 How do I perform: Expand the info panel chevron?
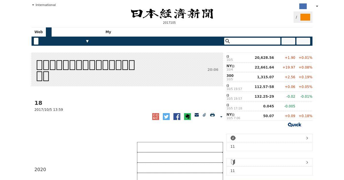click(x=307, y=138)
